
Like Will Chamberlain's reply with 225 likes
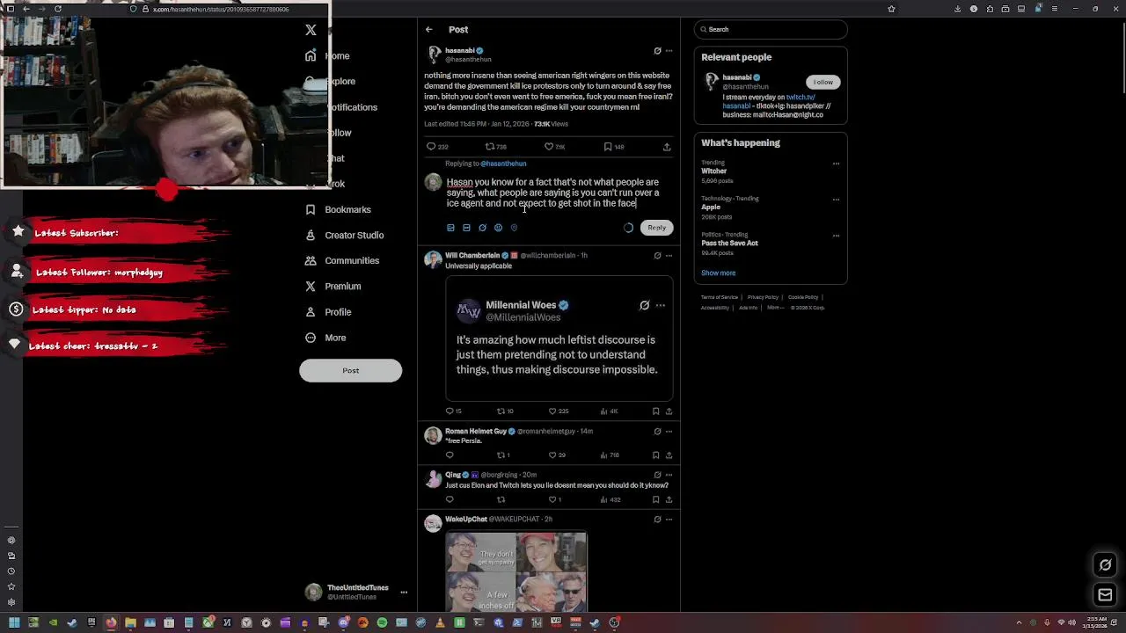pos(557,411)
